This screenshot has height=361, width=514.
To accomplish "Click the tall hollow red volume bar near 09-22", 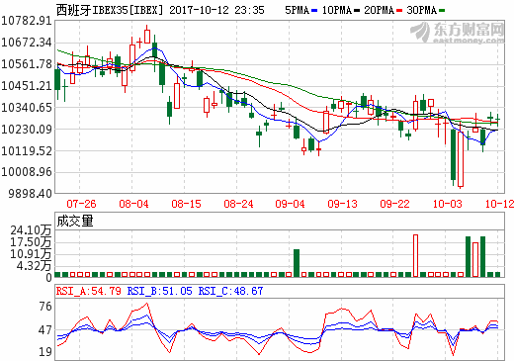I will [415, 256].
